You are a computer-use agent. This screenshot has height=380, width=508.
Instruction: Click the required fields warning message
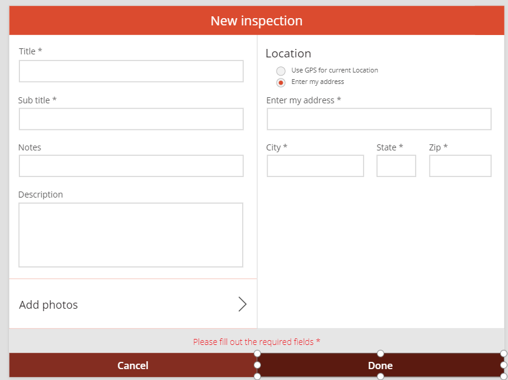tap(256, 342)
